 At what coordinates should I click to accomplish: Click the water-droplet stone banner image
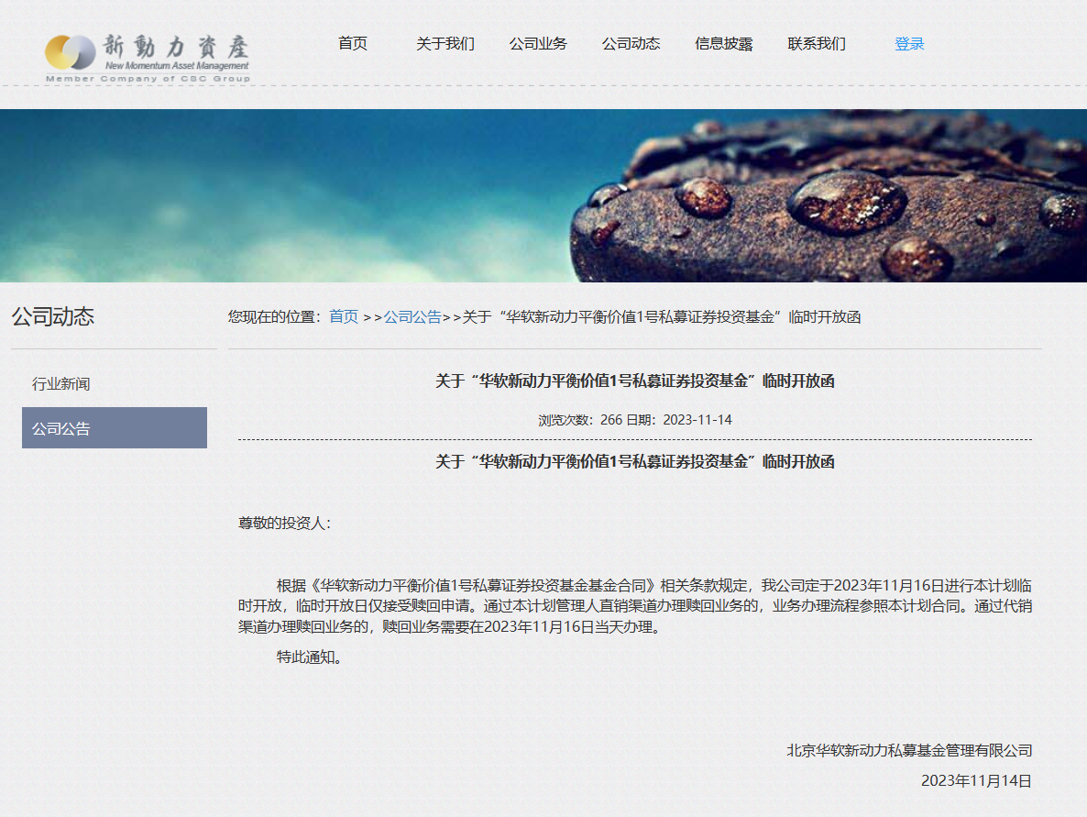coord(543,195)
